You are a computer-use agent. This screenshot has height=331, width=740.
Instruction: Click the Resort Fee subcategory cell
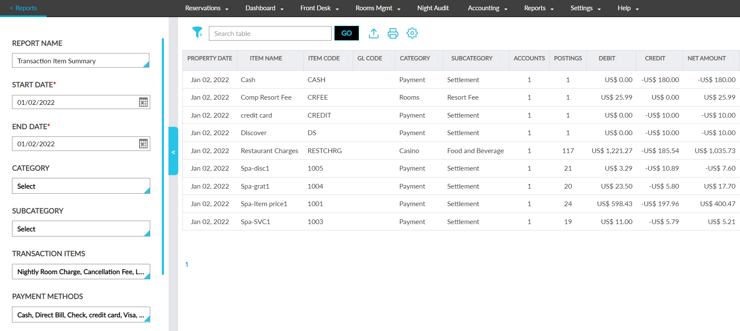[x=463, y=98]
